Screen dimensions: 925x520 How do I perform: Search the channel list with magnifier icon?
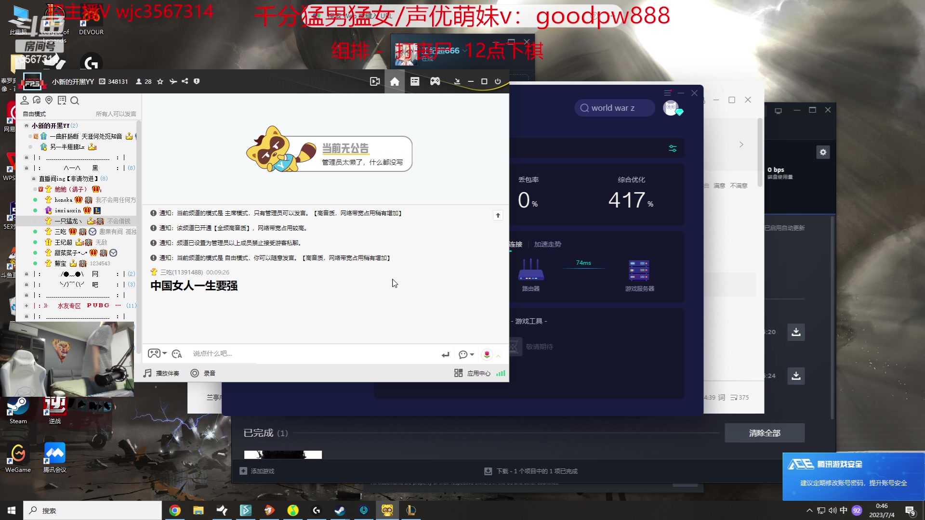click(75, 100)
